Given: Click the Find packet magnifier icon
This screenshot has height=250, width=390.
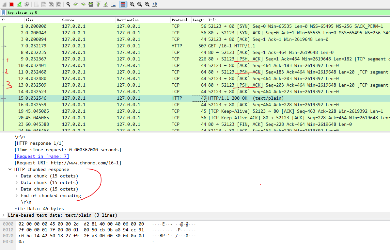Looking at the screenshot, I should pyautogui.click(x=68, y=4).
